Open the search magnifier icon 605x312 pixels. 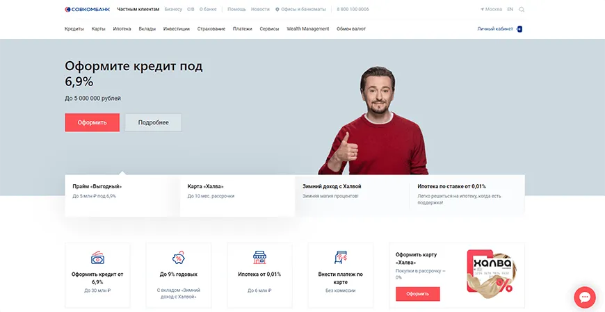coord(522,10)
